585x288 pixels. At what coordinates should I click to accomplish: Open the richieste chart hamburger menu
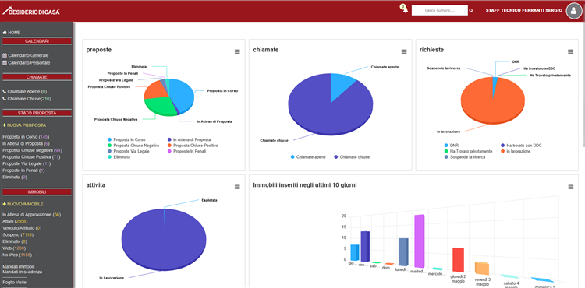point(571,51)
